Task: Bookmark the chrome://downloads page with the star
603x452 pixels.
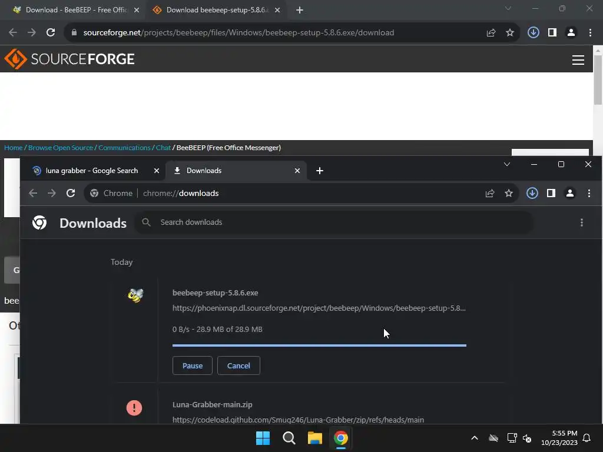Action: [x=509, y=193]
